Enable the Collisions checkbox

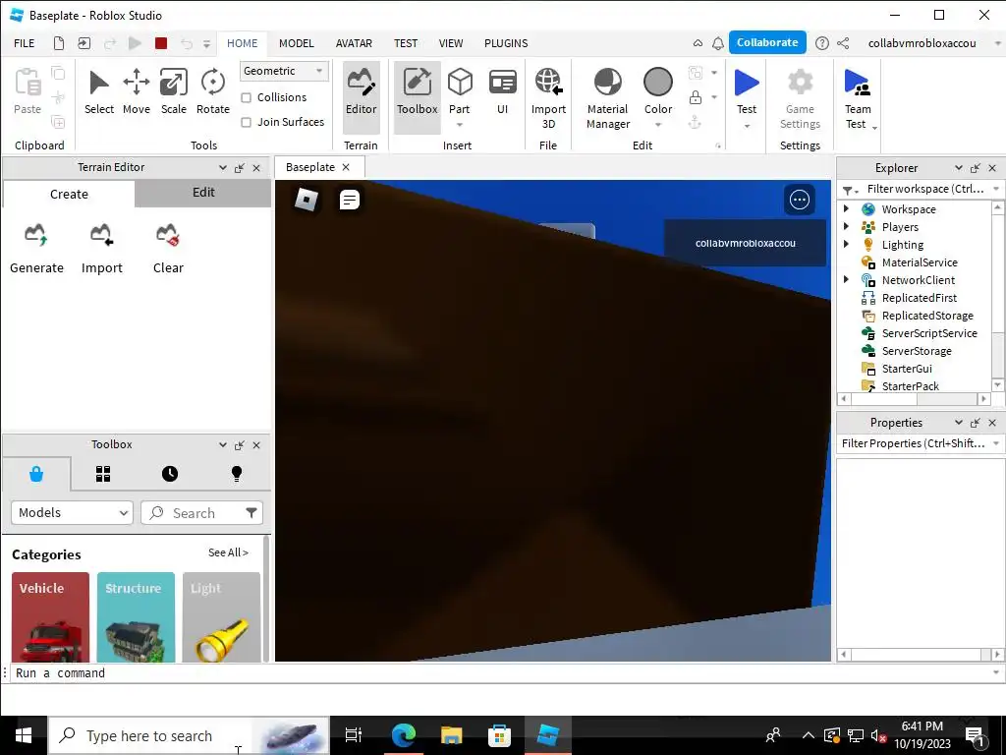[x=246, y=97]
